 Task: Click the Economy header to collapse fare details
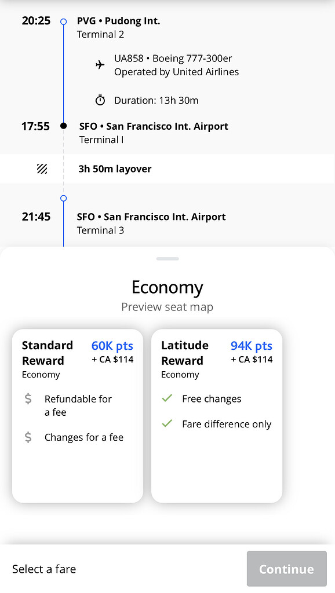tap(167, 287)
